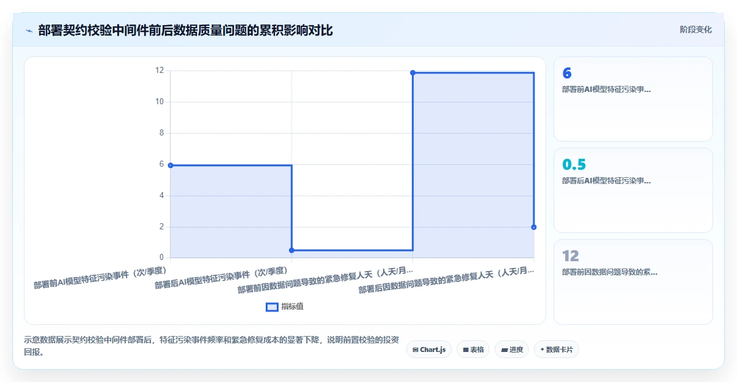Click axis label 部署前因数据问题导致的紧急修复人天
The image size is (737, 382).
325,280
